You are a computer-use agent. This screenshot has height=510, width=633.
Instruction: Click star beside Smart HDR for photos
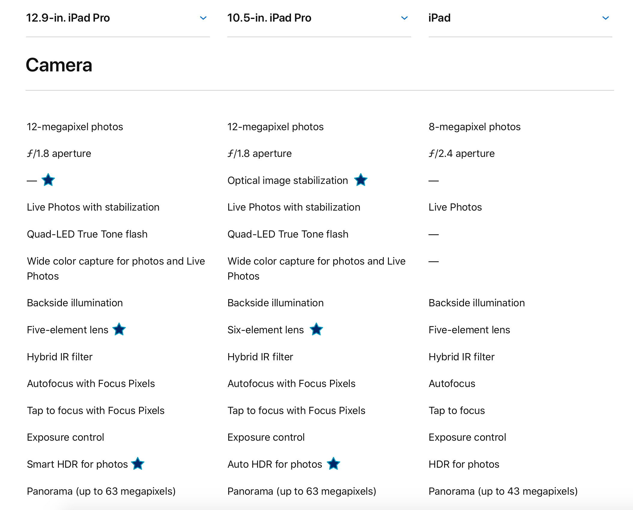click(x=138, y=464)
